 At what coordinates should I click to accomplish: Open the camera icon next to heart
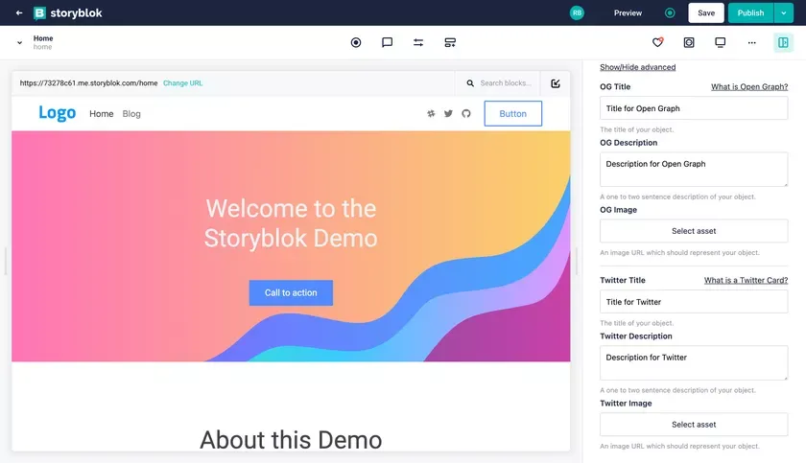(x=689, y=42)
